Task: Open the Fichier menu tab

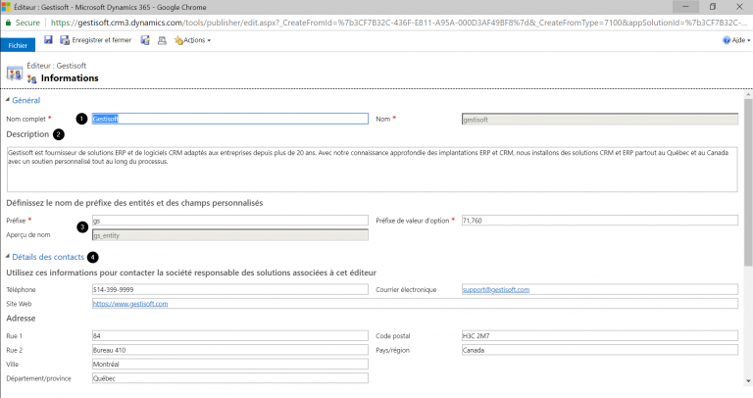Action: [x=18, y=45]
